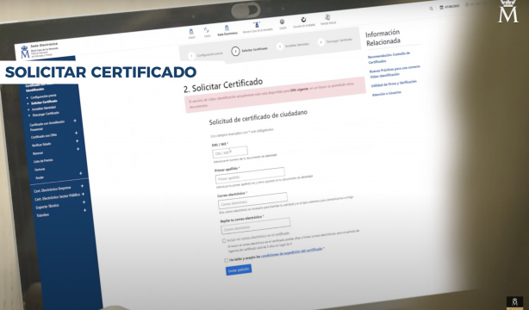Check Incluir mi correo electrónico en el certificado
529x310 pixels.
(224, 240)
